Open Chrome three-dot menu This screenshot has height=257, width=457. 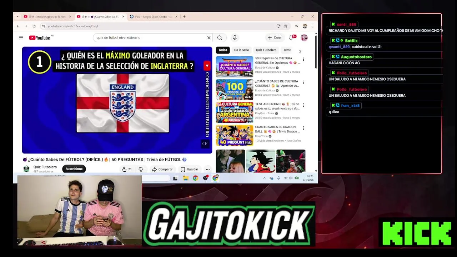[313, 26]
